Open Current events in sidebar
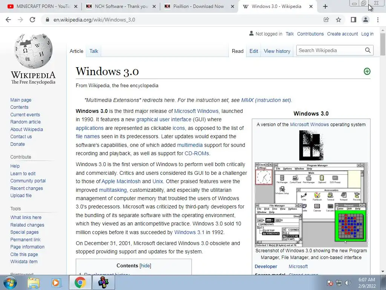 [25, 115]
